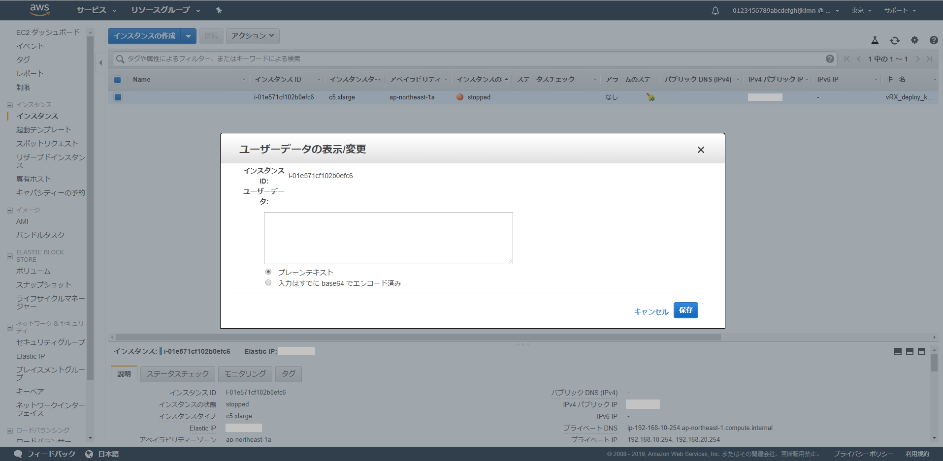Viewport: 943px width, 461px height.
Task: Cancel the user data dialog via キャンセル
Action: tap(650, 311)
